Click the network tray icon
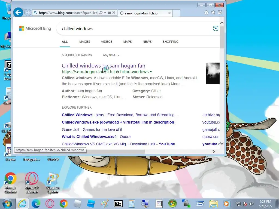The image size is (279, 209). point(238,204)
